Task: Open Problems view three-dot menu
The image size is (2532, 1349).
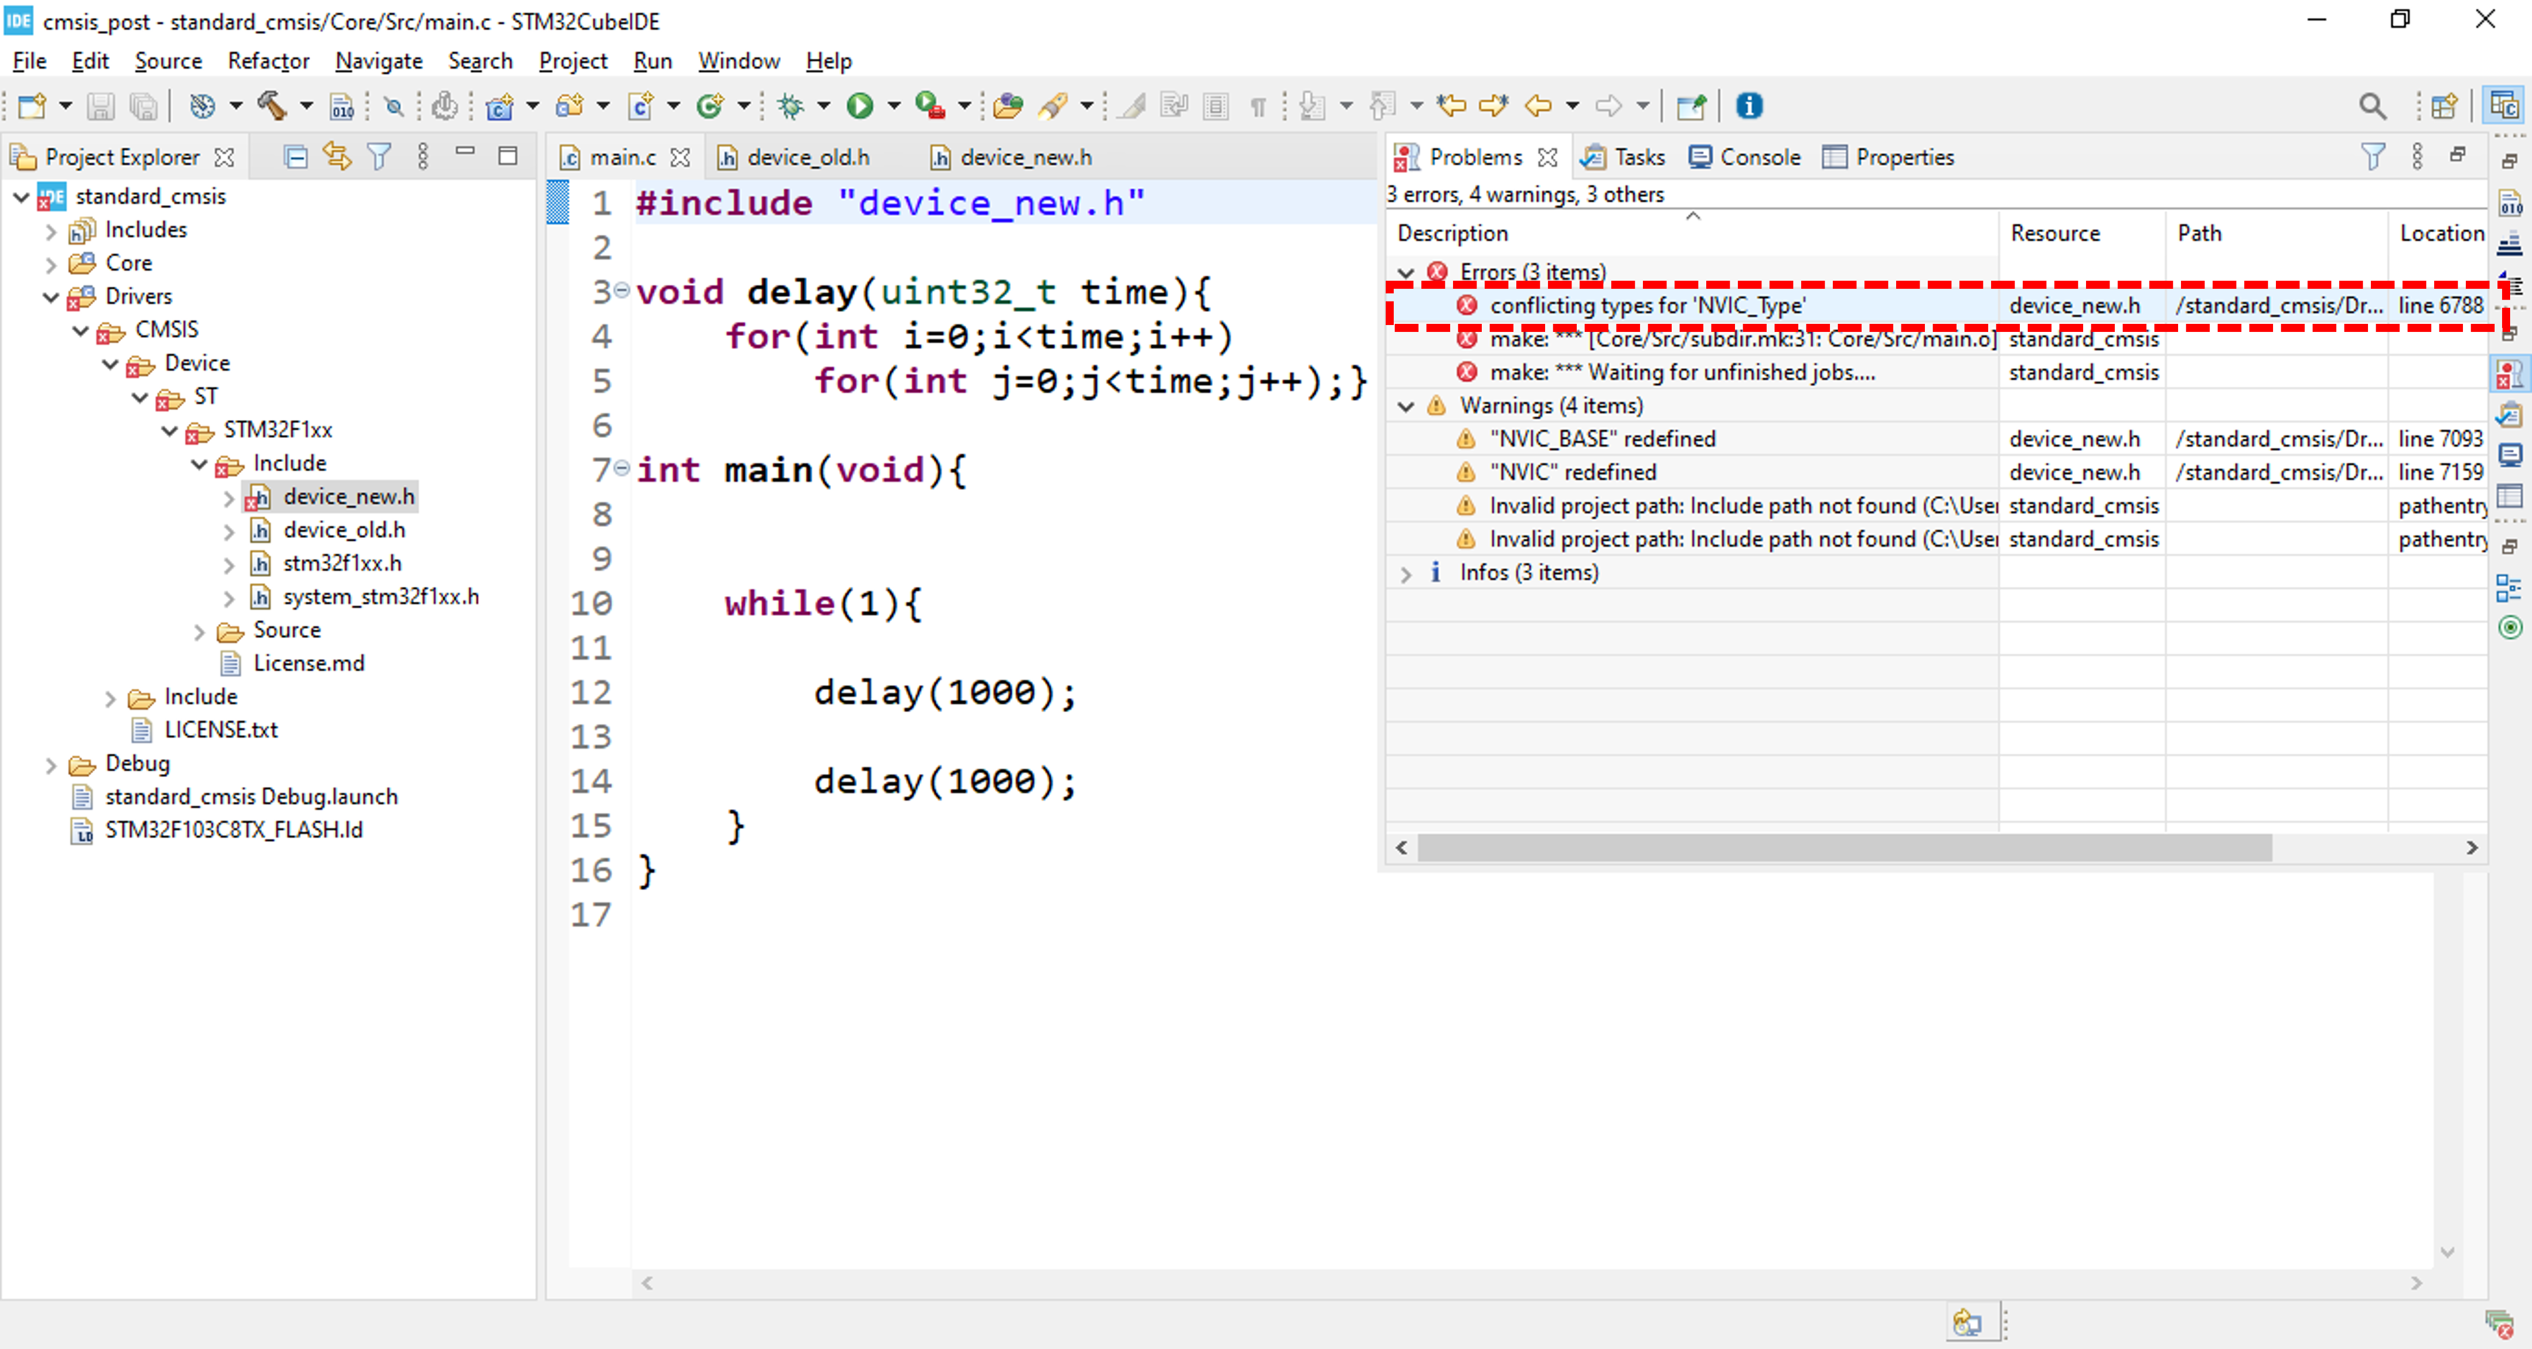Action: pos(2417,156)
